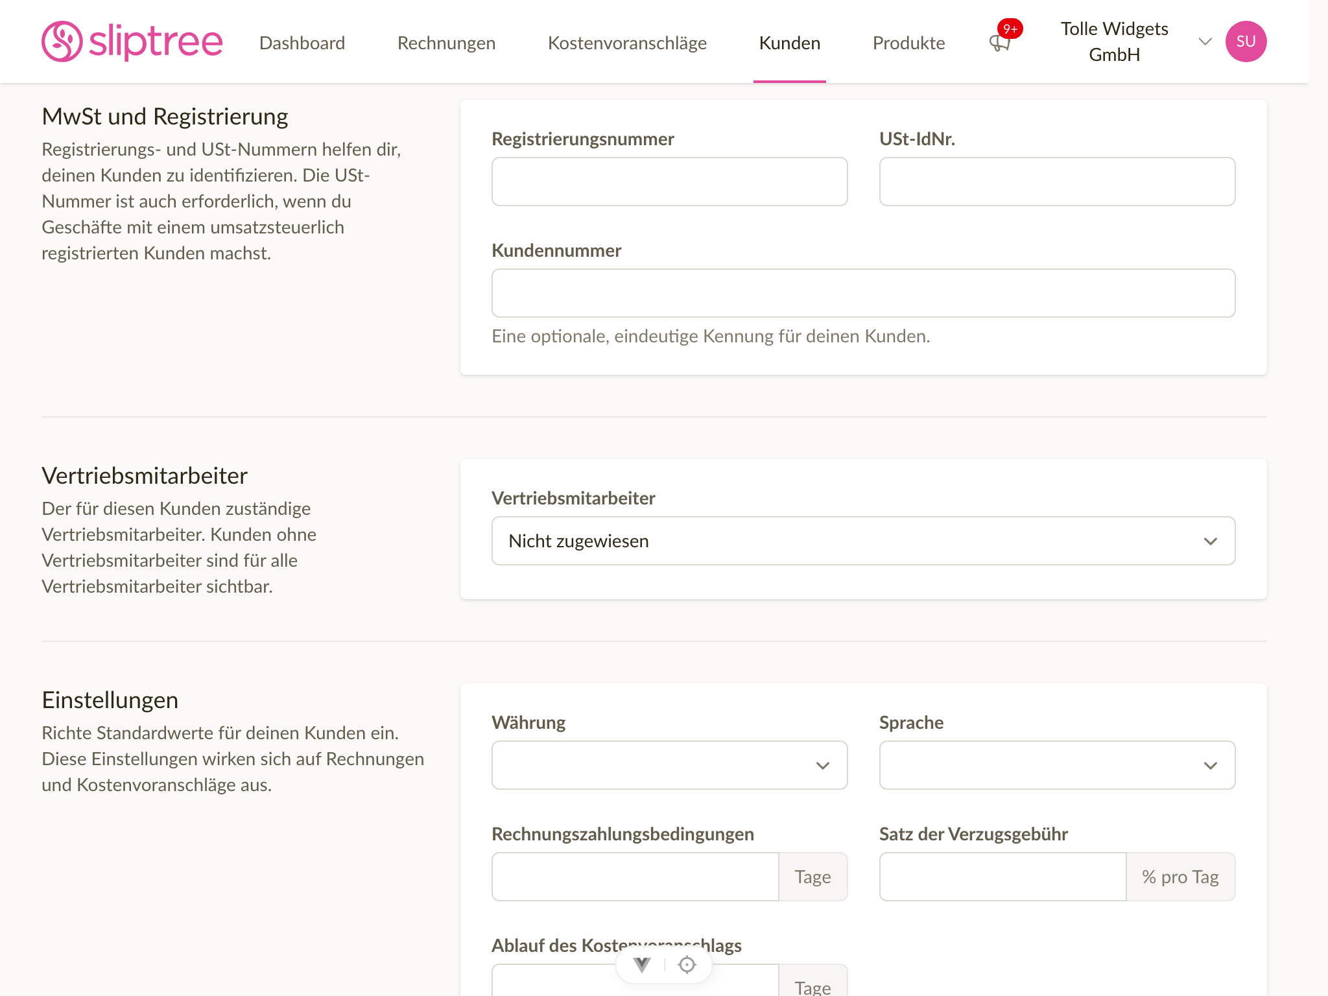
Task: Go to Rechnungen tab
Action: point(447,43)
